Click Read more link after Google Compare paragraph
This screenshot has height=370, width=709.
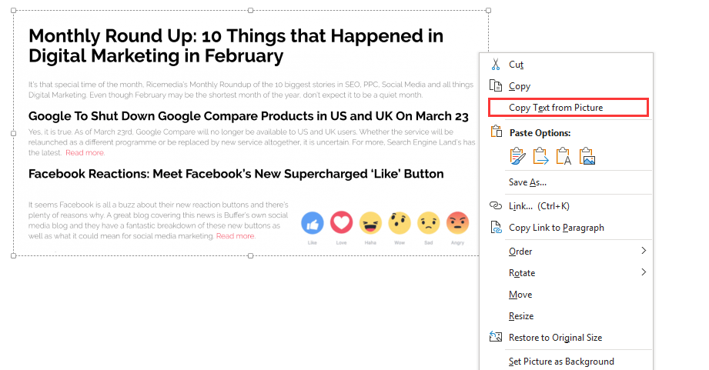click(85, 153)
